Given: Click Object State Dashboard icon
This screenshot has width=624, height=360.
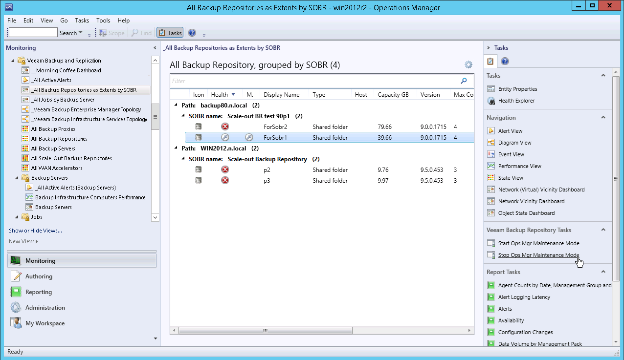Looking at the screenshot, I should click(491, 213).
